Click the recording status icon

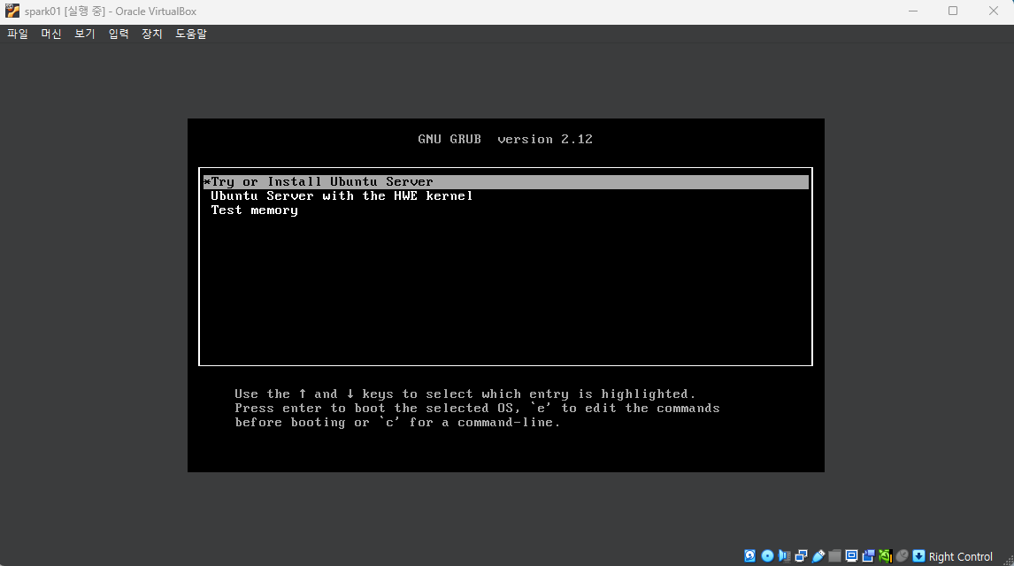click(x=869, y=555)
